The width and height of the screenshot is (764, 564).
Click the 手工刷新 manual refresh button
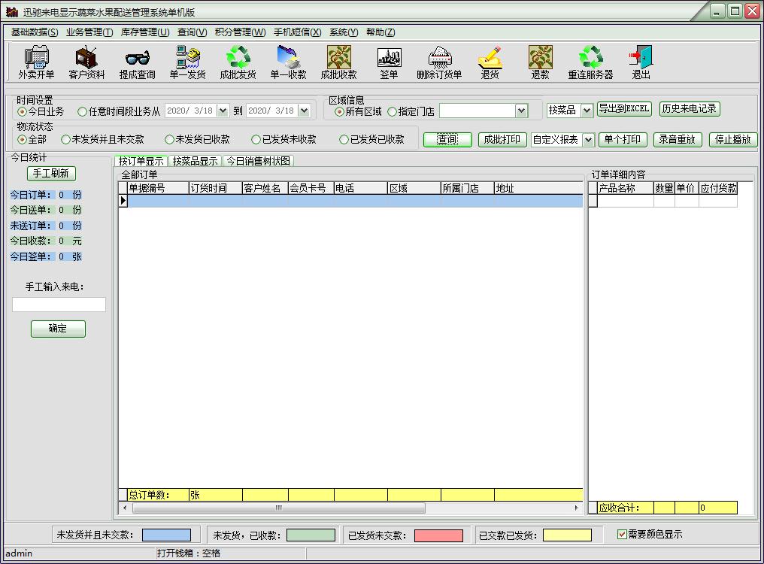51,173
